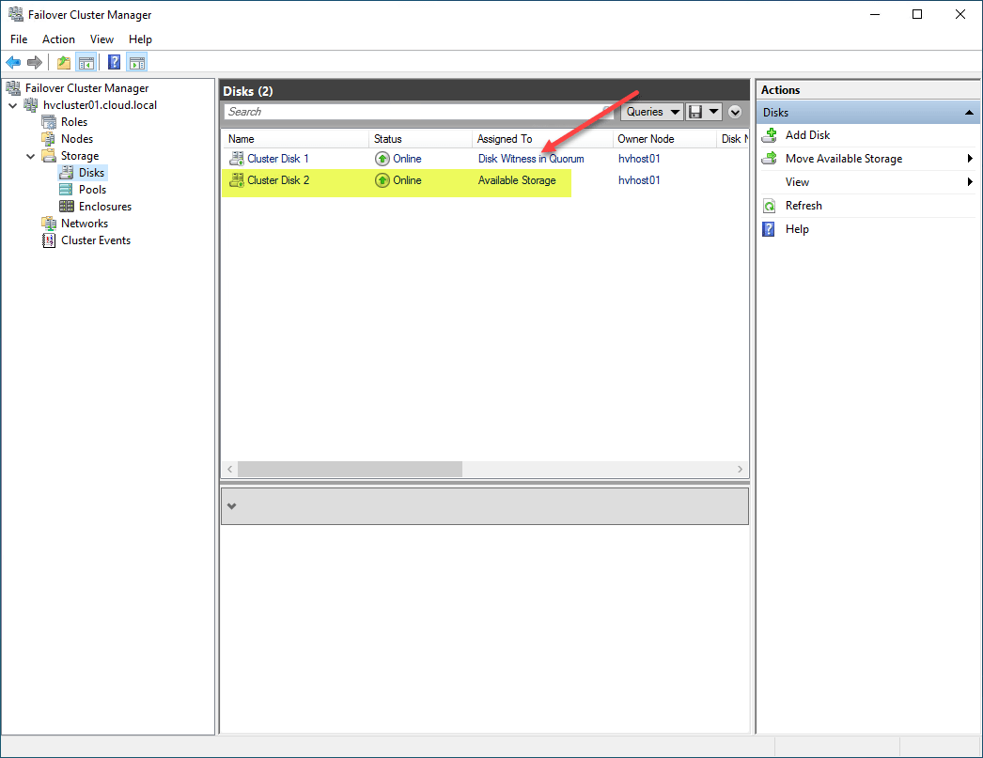Select the Cluster Disk 2 row name
This screenshot has height=758, width=983.
278,180
